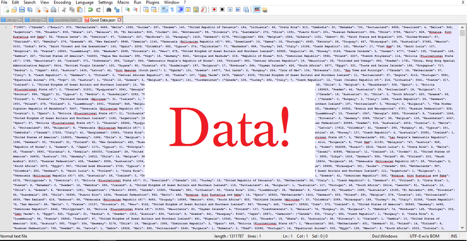Toggle Word Wrap in the toolbar
Viewport: 468px width, 241px height.
click(x=164, y=9)
